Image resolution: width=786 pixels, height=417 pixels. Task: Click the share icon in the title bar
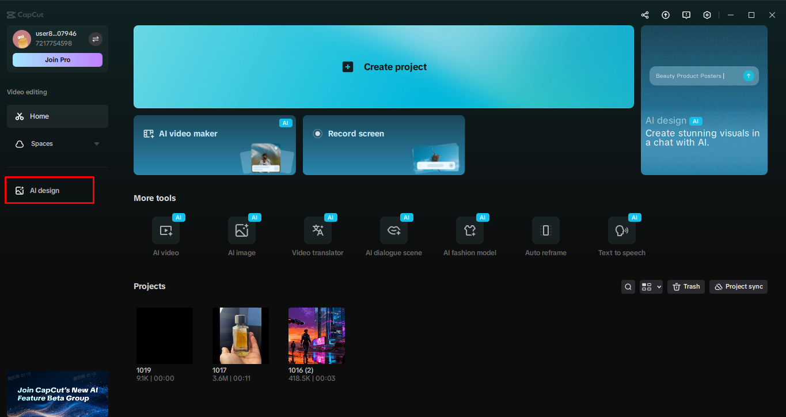tap(644, 15)
